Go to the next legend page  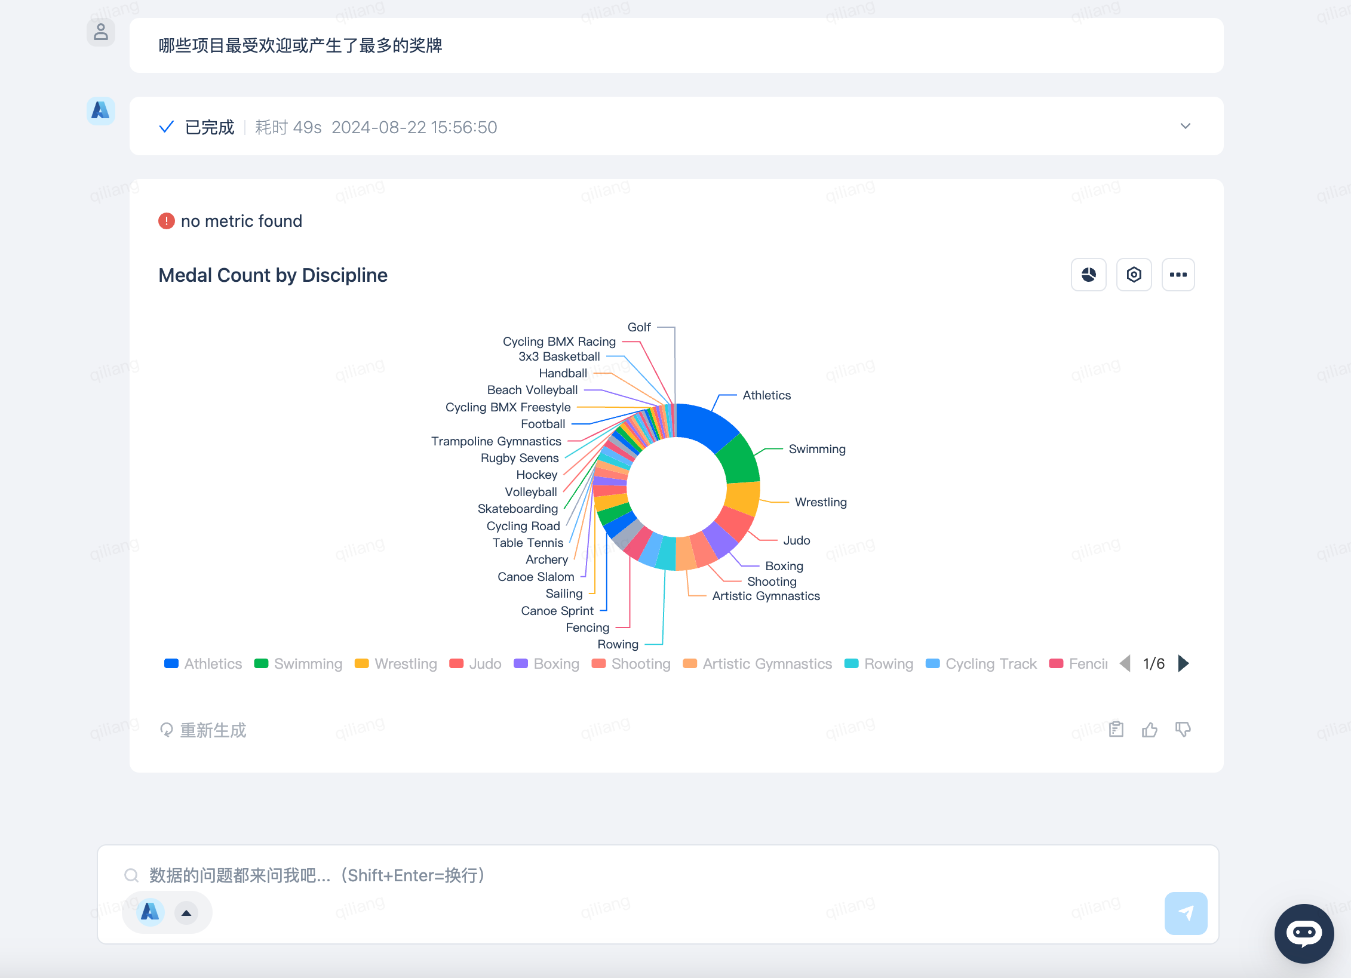(1183, 663)
